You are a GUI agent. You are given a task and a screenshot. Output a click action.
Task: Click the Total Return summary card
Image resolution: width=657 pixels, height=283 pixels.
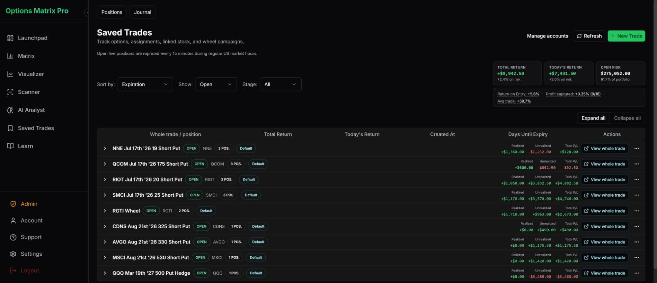click(x=517, y=73)
